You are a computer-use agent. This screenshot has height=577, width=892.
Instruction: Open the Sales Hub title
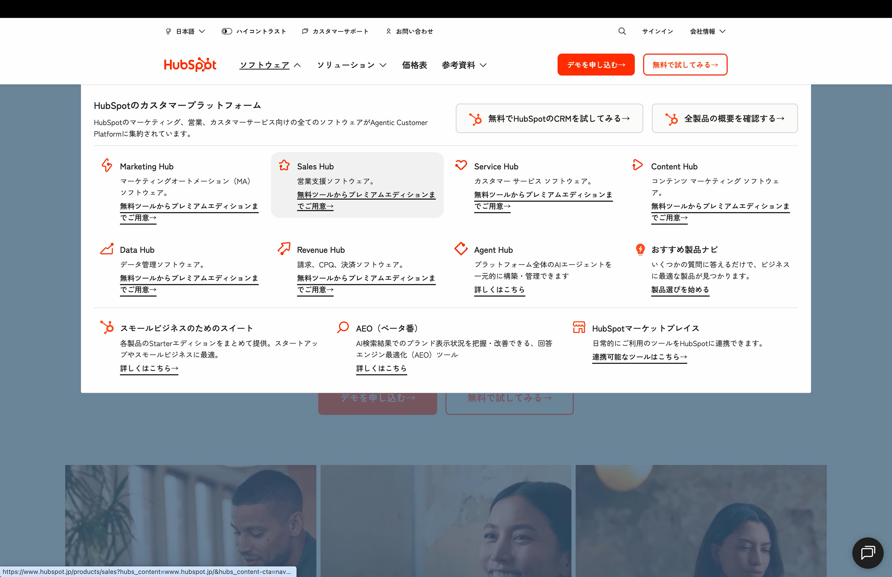click(315, 166)
